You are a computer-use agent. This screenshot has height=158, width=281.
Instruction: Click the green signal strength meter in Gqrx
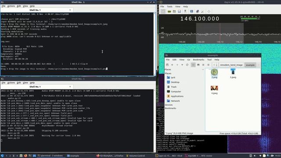(250, 18)
